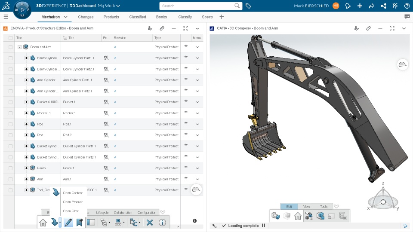This screenshot has width=413, height=232.
Task: Check the Boom and Arm row checkbox
Action: point(10,47)
